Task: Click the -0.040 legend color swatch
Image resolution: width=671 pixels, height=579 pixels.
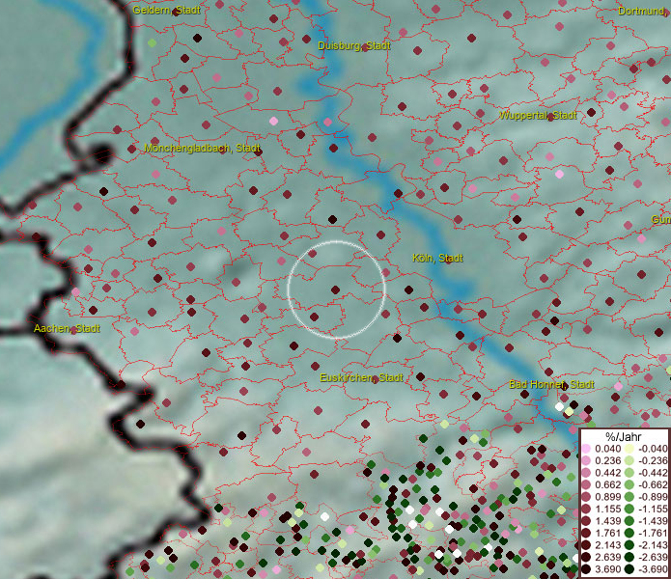Action: [629, 449]
